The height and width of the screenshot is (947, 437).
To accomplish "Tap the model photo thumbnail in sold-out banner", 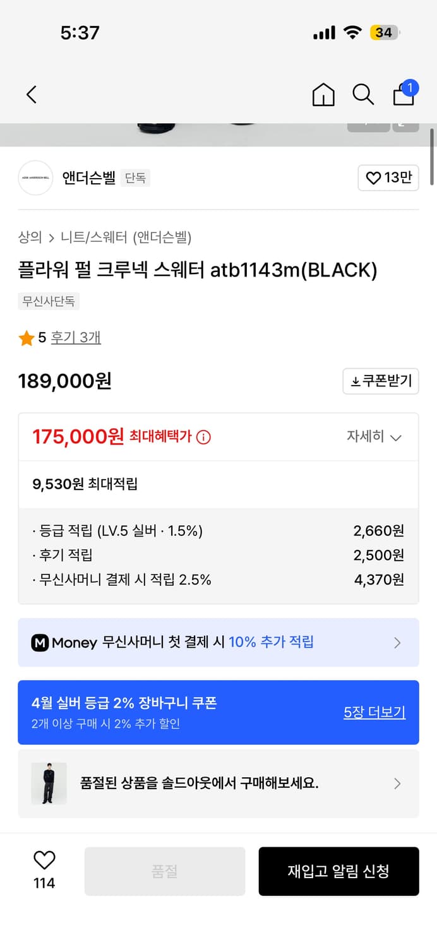I will pos(49,783).
